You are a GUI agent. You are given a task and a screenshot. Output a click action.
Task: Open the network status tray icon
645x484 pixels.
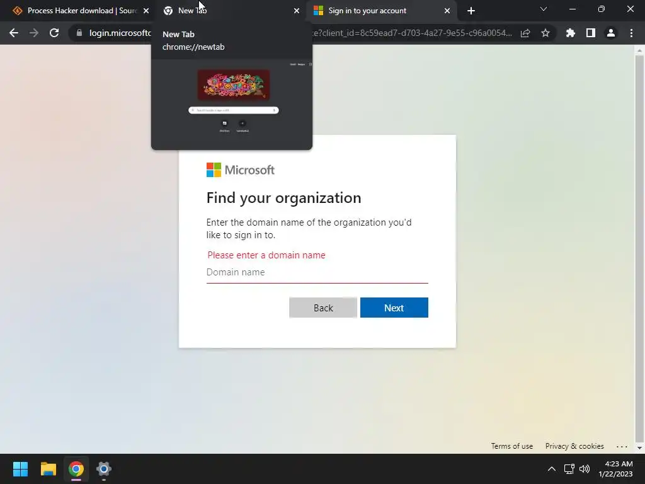(x=569, y=469)
